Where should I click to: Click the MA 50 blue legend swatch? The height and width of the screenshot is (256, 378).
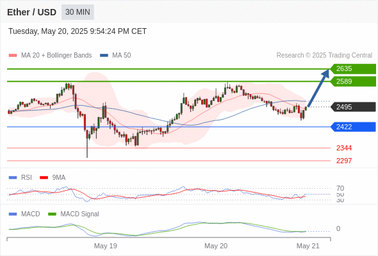[x=104, y=56]
